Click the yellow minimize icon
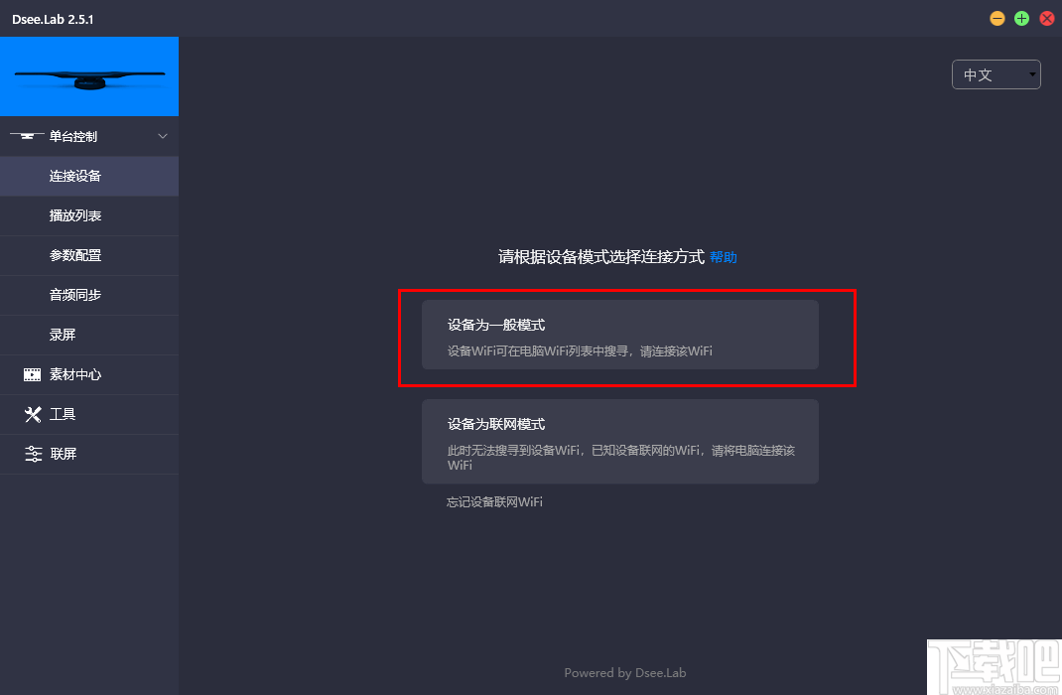This screenshot has width=1062, height=695. tap(997, 18)
